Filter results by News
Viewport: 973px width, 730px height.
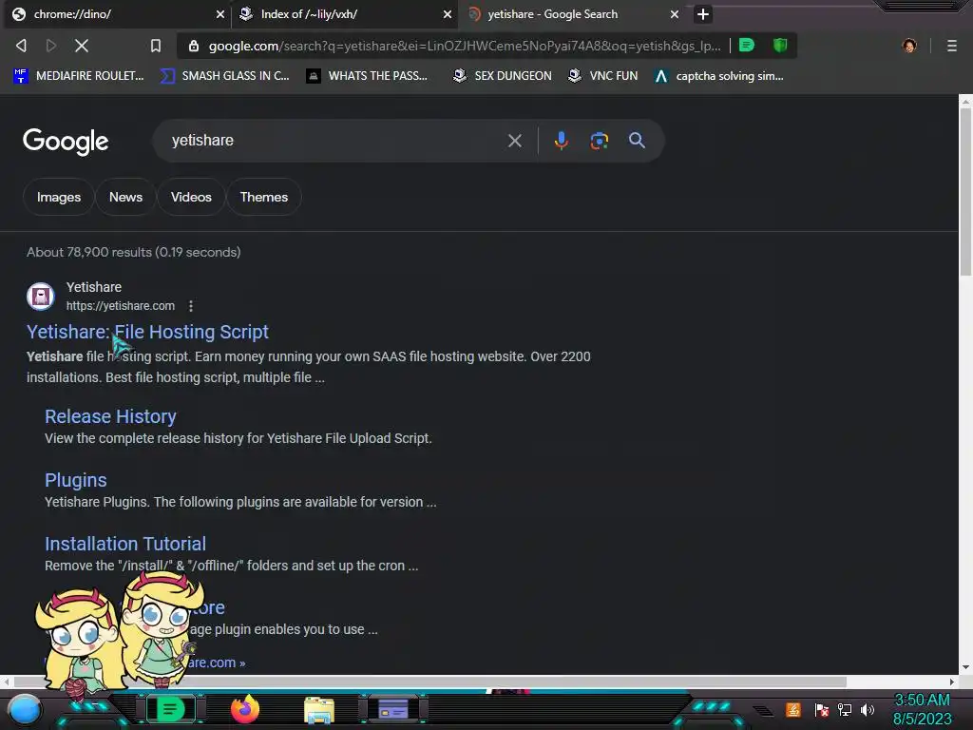click(x=126, y=197)
